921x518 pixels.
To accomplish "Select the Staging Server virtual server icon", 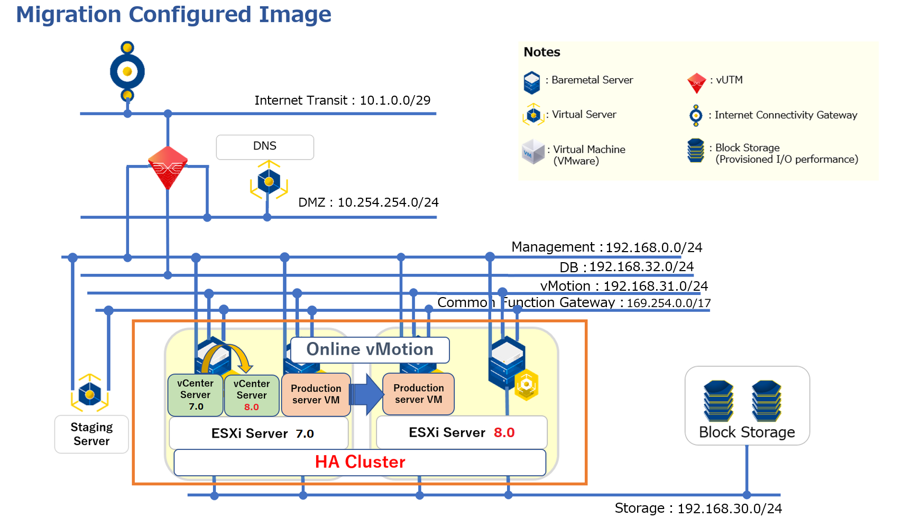I will pos(90,394).
